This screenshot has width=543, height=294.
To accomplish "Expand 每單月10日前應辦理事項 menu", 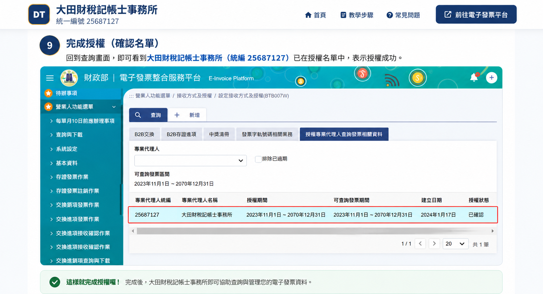I will (x=82, y=121).
